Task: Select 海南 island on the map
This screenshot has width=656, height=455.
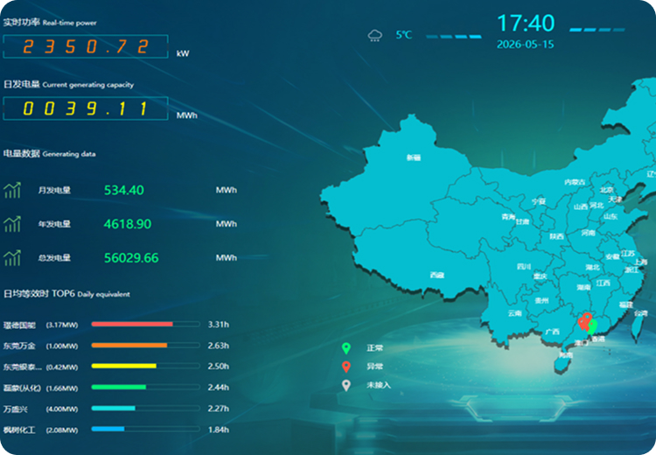Action: pos(565,355)
